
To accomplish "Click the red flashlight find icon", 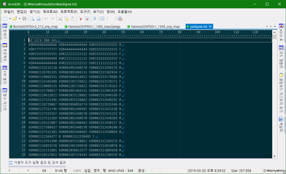I will [x=80, y=19].
